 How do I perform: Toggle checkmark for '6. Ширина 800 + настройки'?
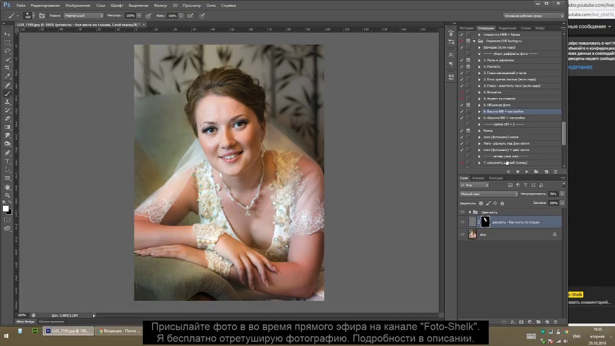click(462, 118)
